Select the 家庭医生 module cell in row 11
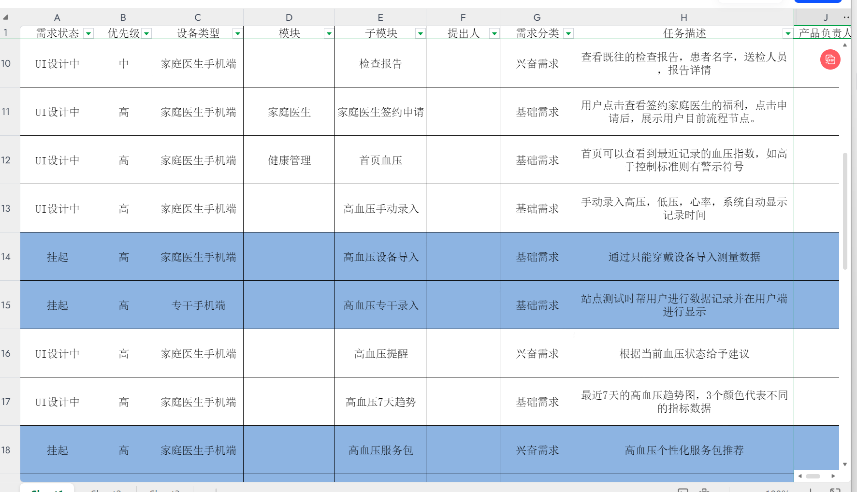This screenshot has height=492, width=857. pos(289,112)
